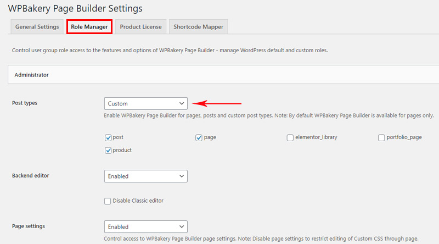This screenshot has width=439, height=244.
Task: Go to the Product License tab
Action: [141, 26]
